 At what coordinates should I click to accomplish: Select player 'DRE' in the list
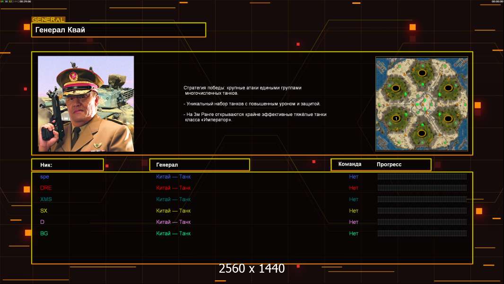coord(46,188)
